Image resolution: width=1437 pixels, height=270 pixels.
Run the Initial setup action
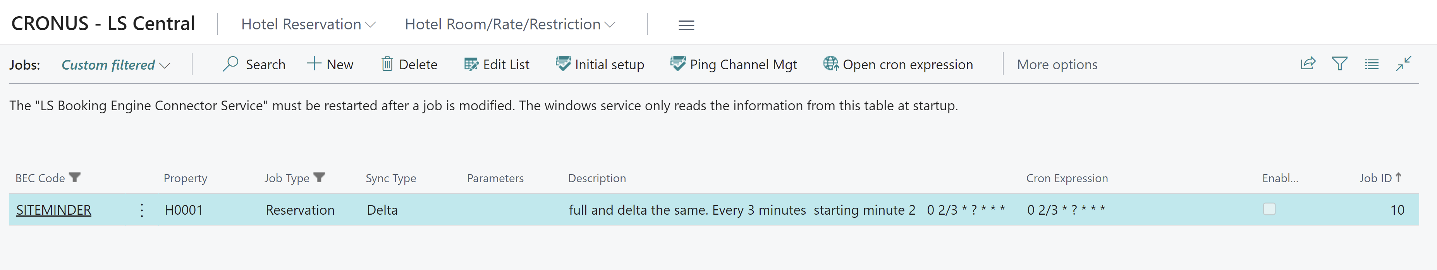[x=600, y=65]
